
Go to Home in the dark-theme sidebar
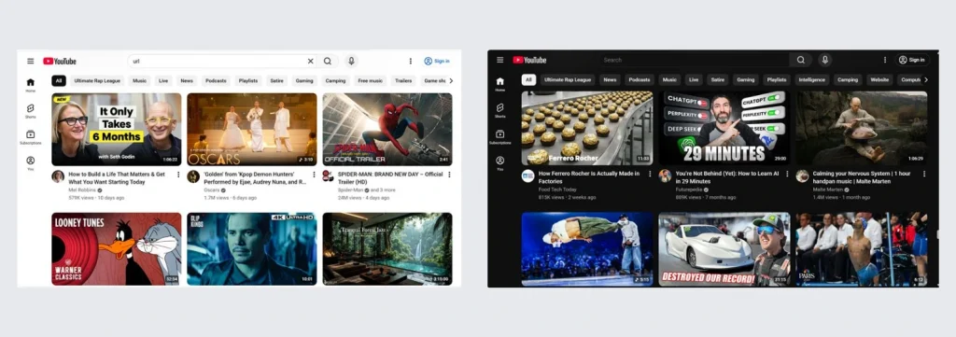coord(500,84)
